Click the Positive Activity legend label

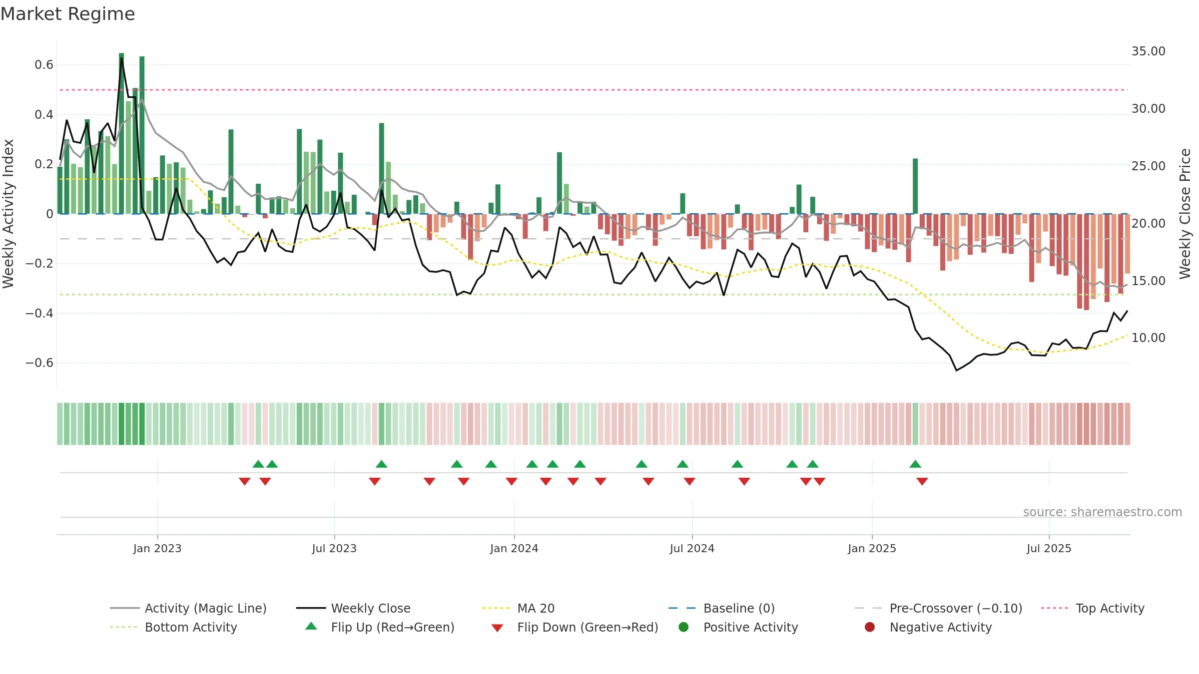750,627
